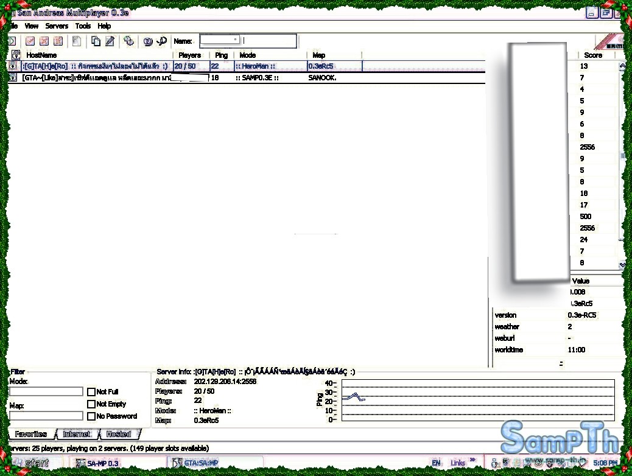Toggle the Not Empty filter checkbox
Viewport: 632px width, 476px height.
tap(91, 404)
